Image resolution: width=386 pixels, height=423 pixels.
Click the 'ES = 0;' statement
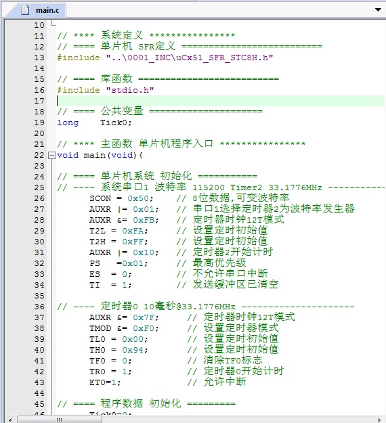point(110,274)
